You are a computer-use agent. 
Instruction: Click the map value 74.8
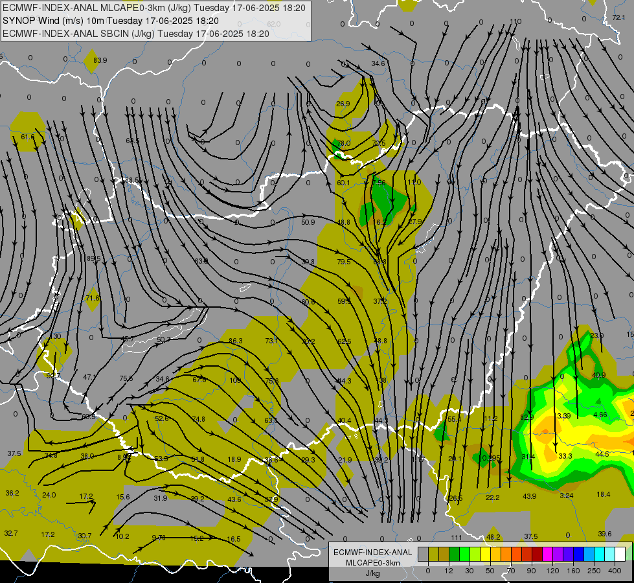tap(198, 419)
